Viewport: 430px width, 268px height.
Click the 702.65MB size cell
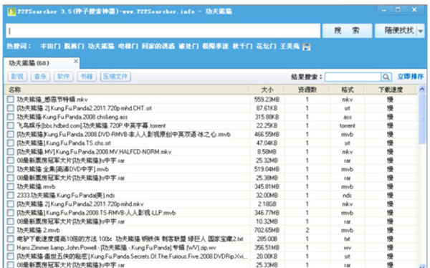tap(267, 230)
